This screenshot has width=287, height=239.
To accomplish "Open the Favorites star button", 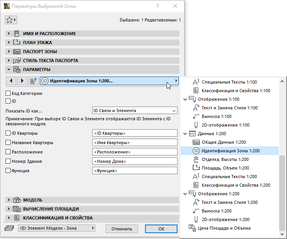I will pos(11,20).
